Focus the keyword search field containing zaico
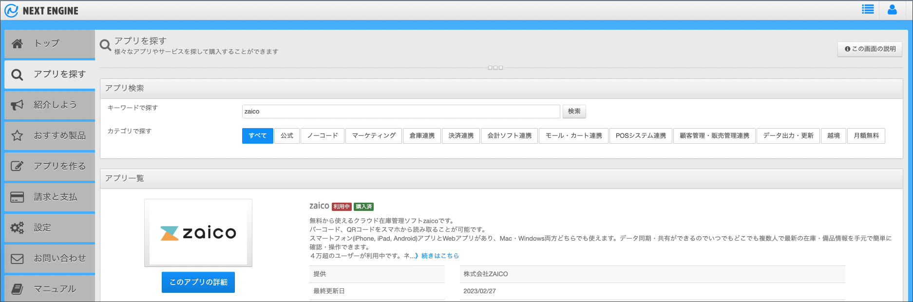Screen dimensions: 913x302 [x=401, y=112]
